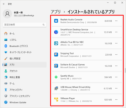Open more options for Realtek Audio Console
This screenshot has height=108, width=126.
(x=116, y=21)
